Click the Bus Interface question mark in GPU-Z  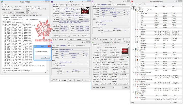pos(128,62)
